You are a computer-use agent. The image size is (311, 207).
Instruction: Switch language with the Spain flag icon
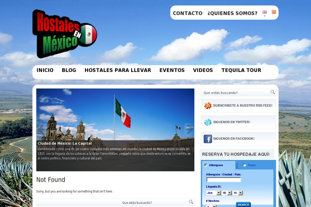(x=274, y=12)
